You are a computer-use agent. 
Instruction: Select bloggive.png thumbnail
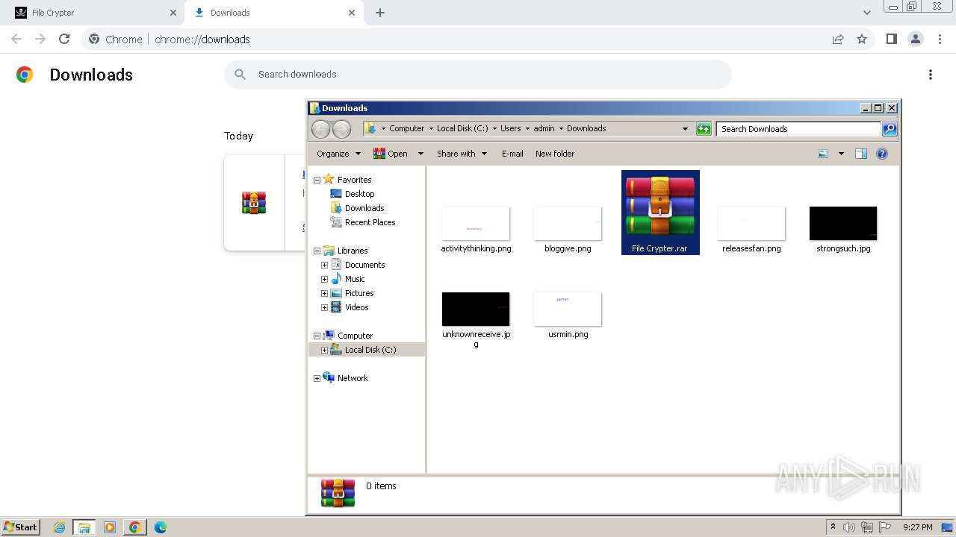click(x=568, y=223)
